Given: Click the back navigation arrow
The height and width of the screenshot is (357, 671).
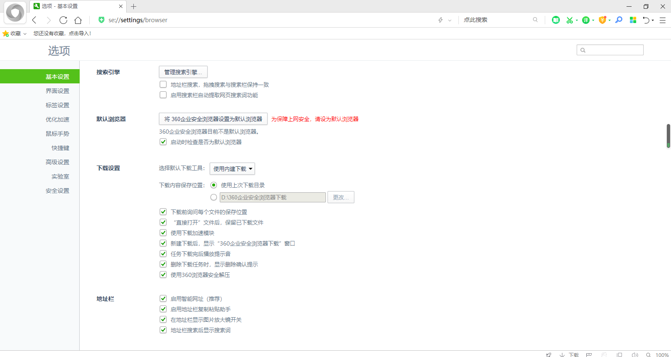Looking at the screenshot, I should point(34,20).
